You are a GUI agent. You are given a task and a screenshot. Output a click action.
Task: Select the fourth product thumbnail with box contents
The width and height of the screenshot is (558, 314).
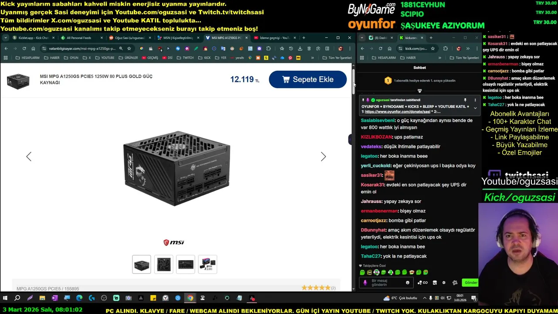point(208,264)
